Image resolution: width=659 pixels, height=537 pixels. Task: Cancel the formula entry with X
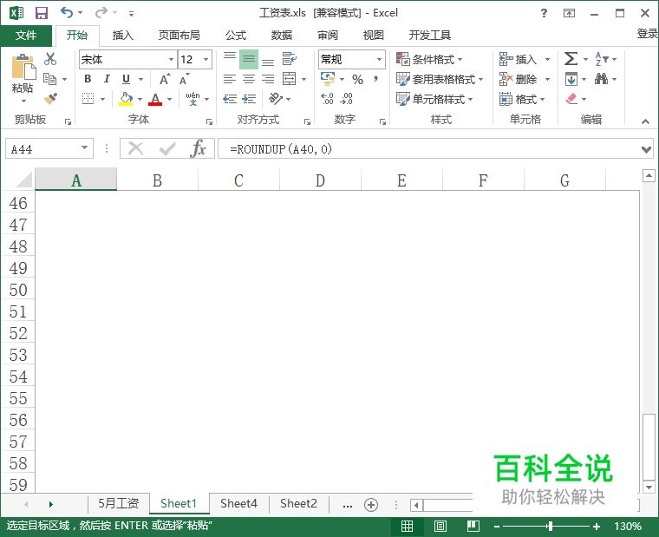pos(135,148)
